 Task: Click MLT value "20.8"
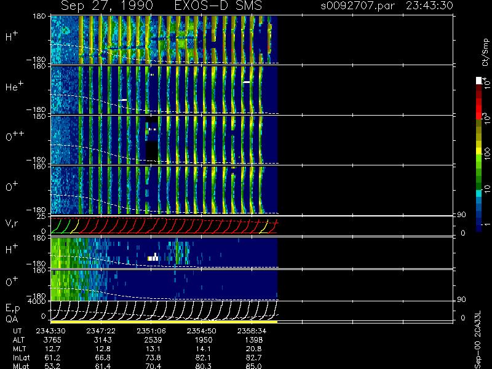[x=253, y=349]
